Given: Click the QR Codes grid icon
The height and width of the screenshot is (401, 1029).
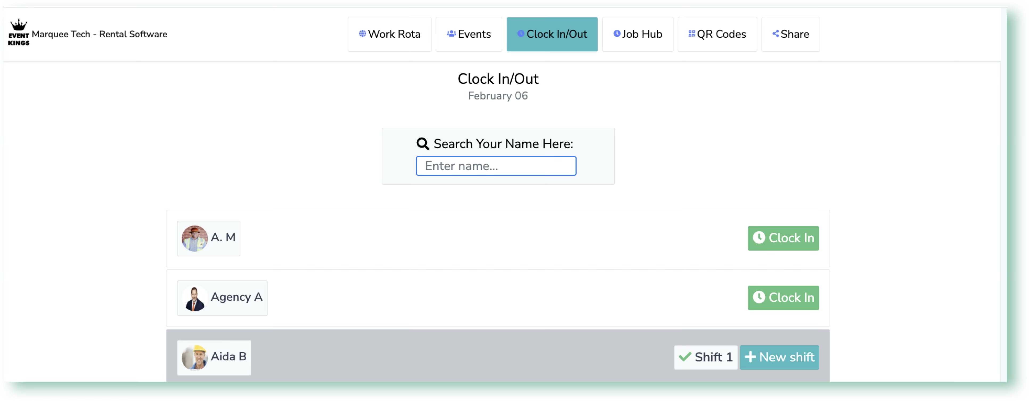Looking at the screenshot, I should [x=691, y=34].
